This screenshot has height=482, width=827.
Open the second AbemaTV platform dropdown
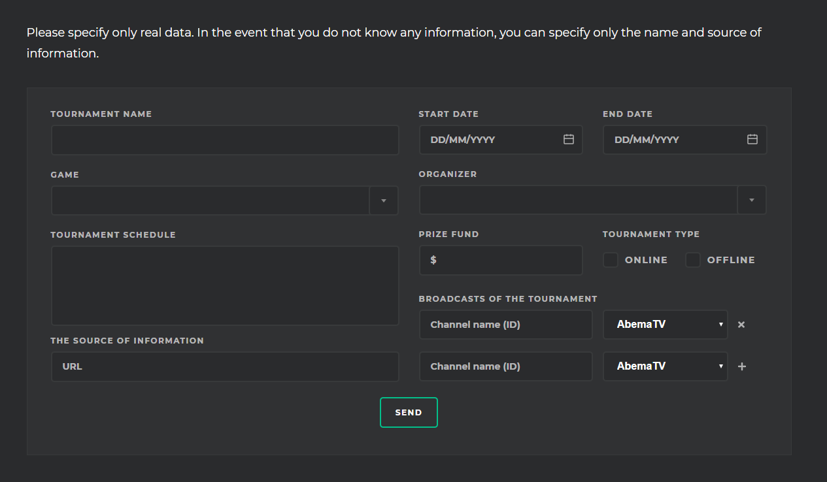point(665,366)
